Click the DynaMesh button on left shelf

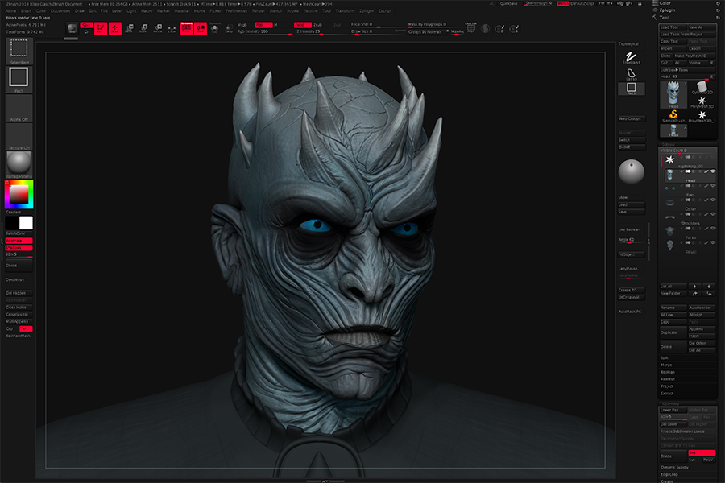tap(19, 280)
